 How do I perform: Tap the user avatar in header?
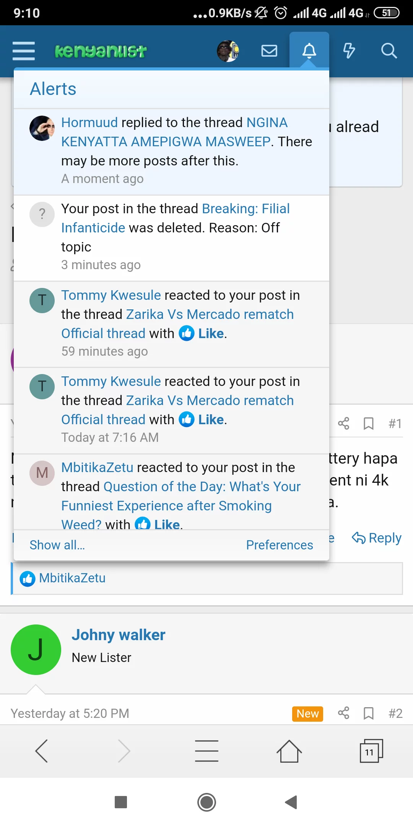[228, 51]
